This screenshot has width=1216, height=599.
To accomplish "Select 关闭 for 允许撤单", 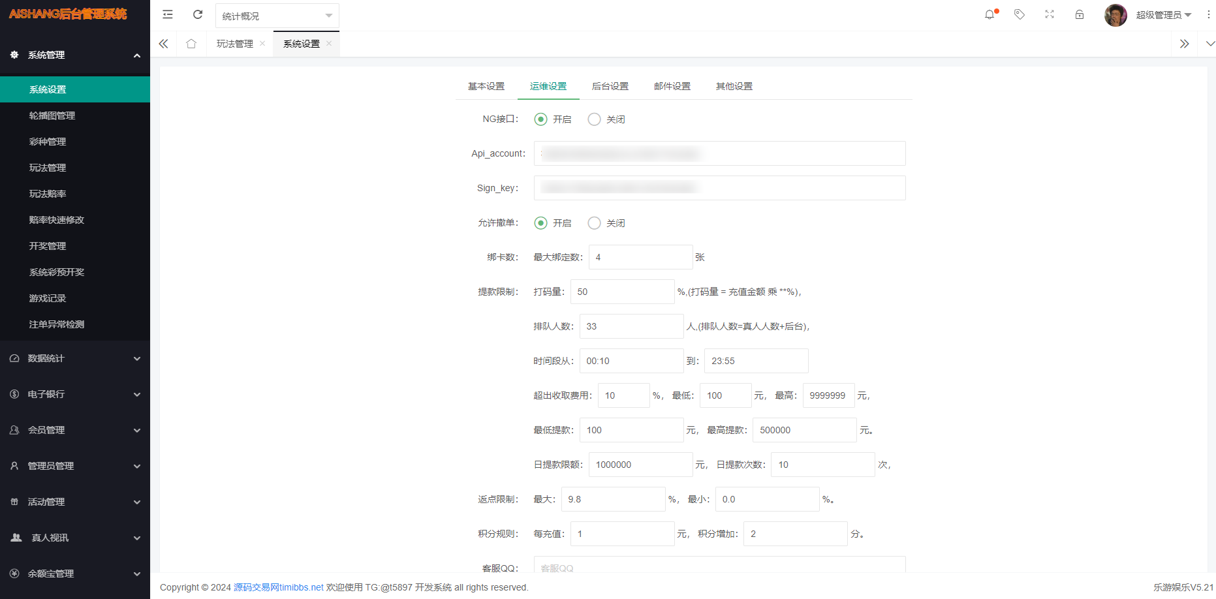I will pos(594,223).
